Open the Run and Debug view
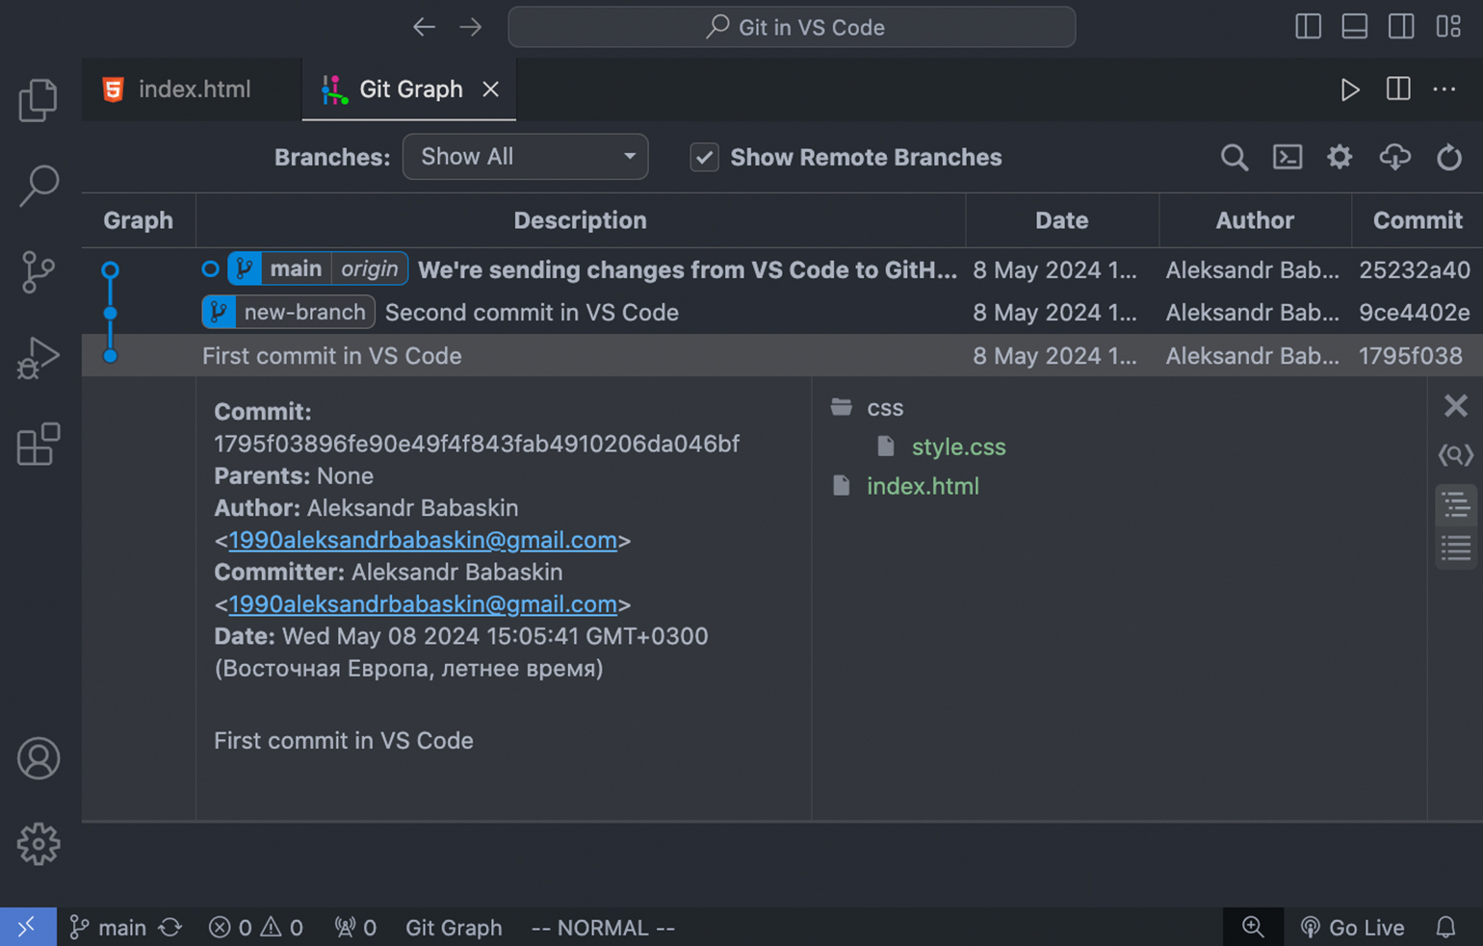 pos(39,358)
